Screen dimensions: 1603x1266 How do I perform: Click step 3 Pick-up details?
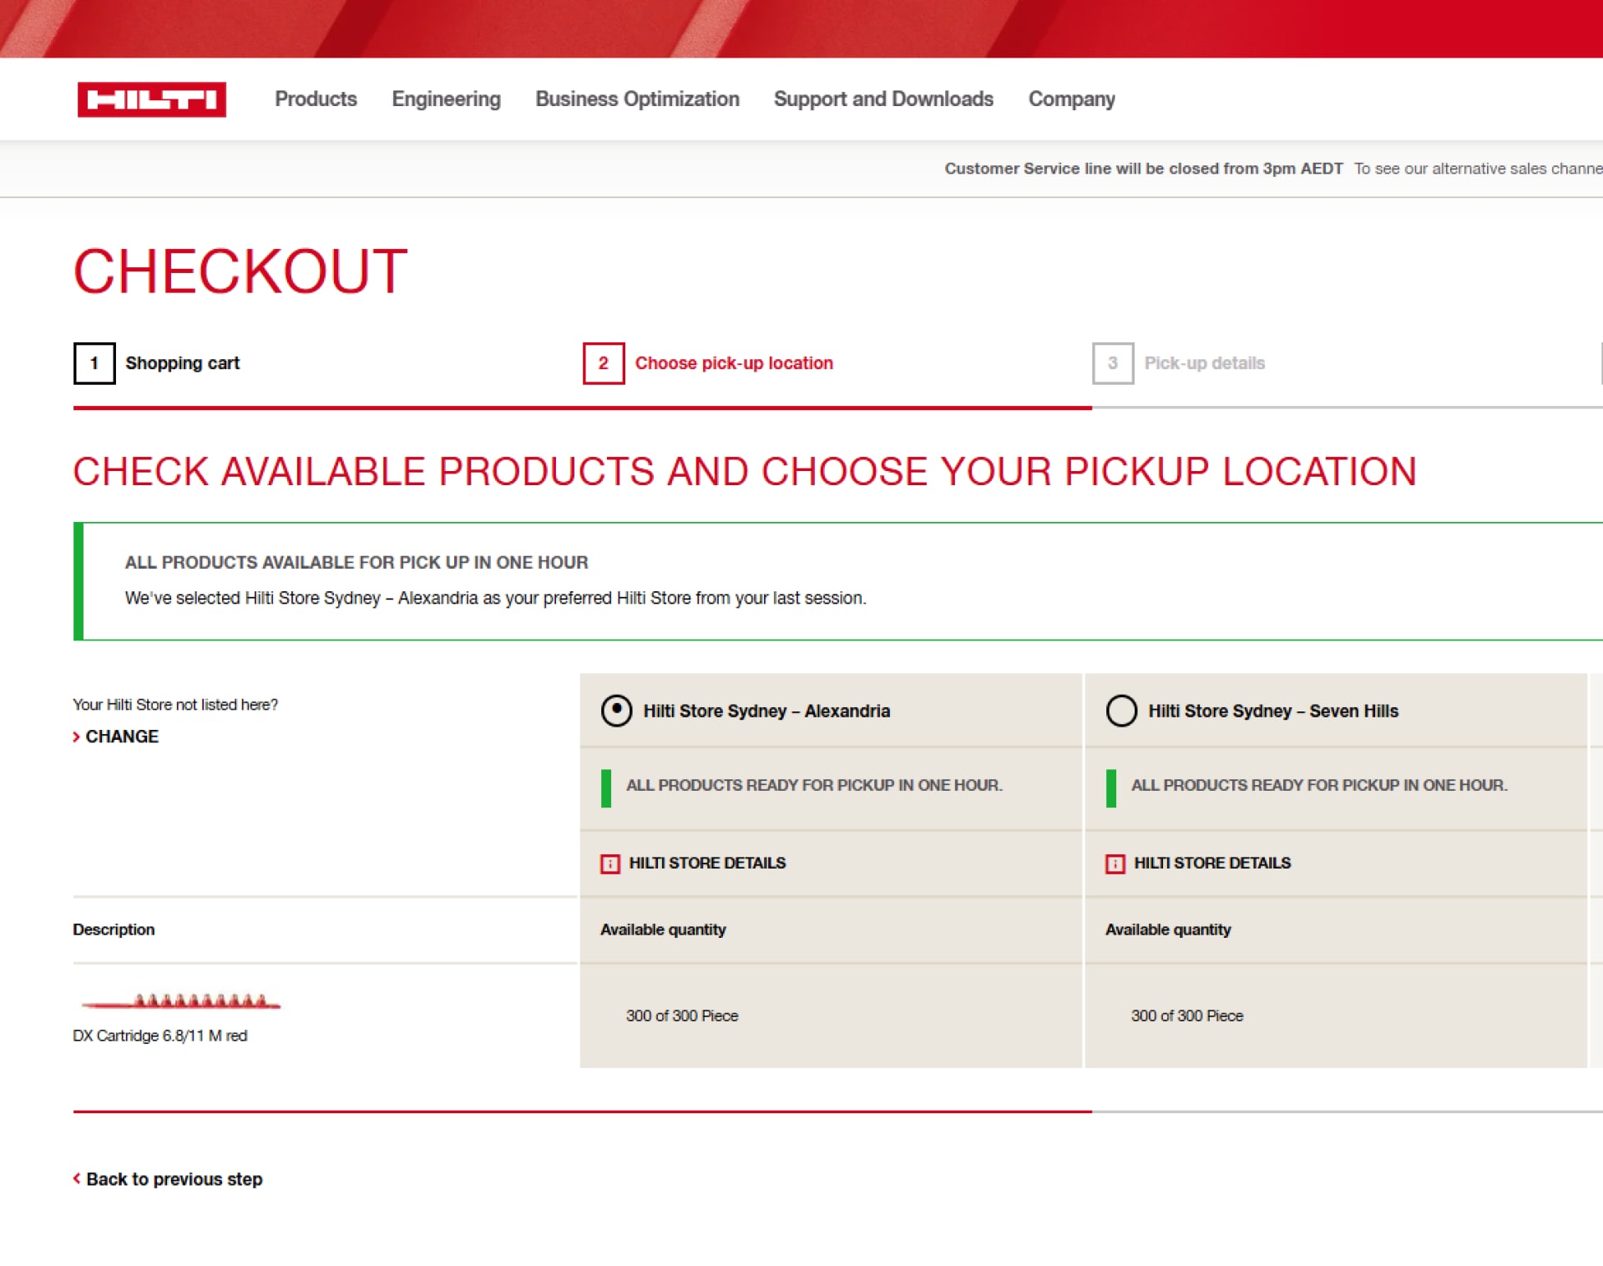pyautogui.click(x=1179, y=363)
